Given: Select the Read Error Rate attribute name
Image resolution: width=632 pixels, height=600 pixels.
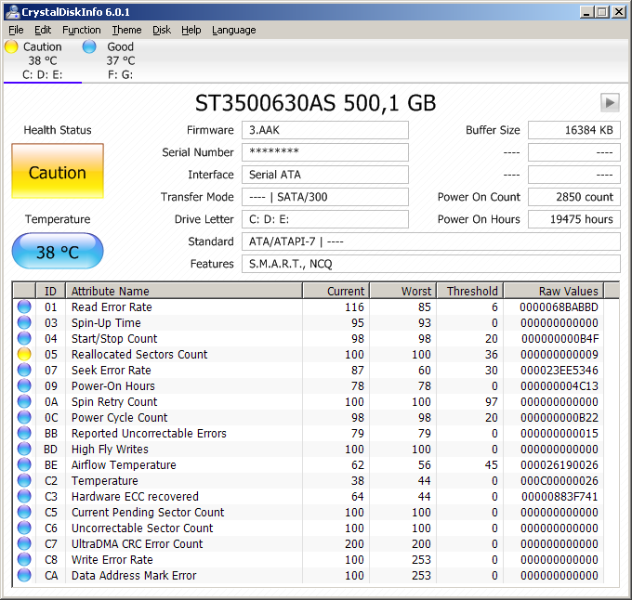Looking at the screenshot, I should pos(112,307).
